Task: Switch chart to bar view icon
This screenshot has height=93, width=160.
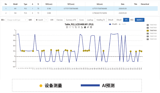Action: pyautogui.click(x=85, y=27)
